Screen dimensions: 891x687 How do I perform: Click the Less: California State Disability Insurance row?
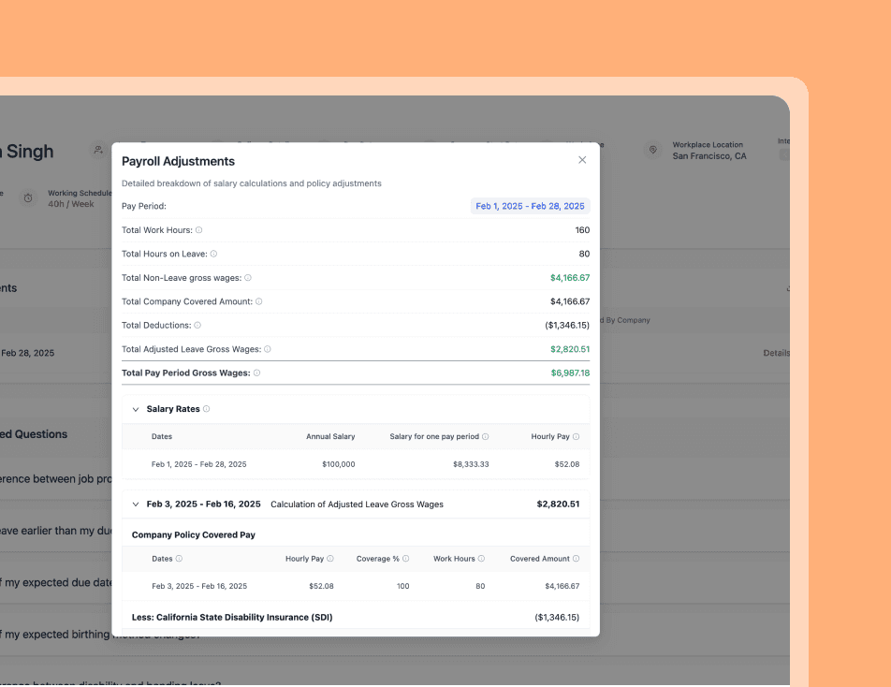[356, 618]
